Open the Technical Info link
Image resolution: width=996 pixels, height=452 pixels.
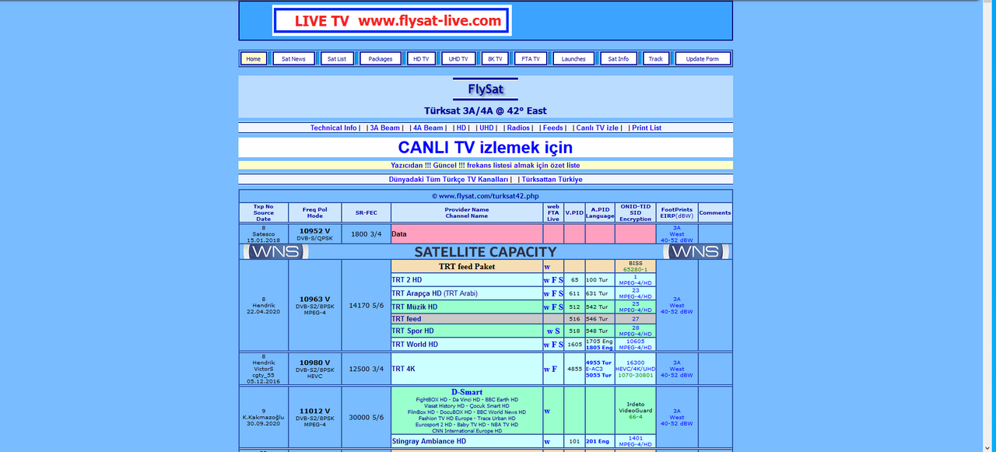pyautogui.click(x=333, y=128)
